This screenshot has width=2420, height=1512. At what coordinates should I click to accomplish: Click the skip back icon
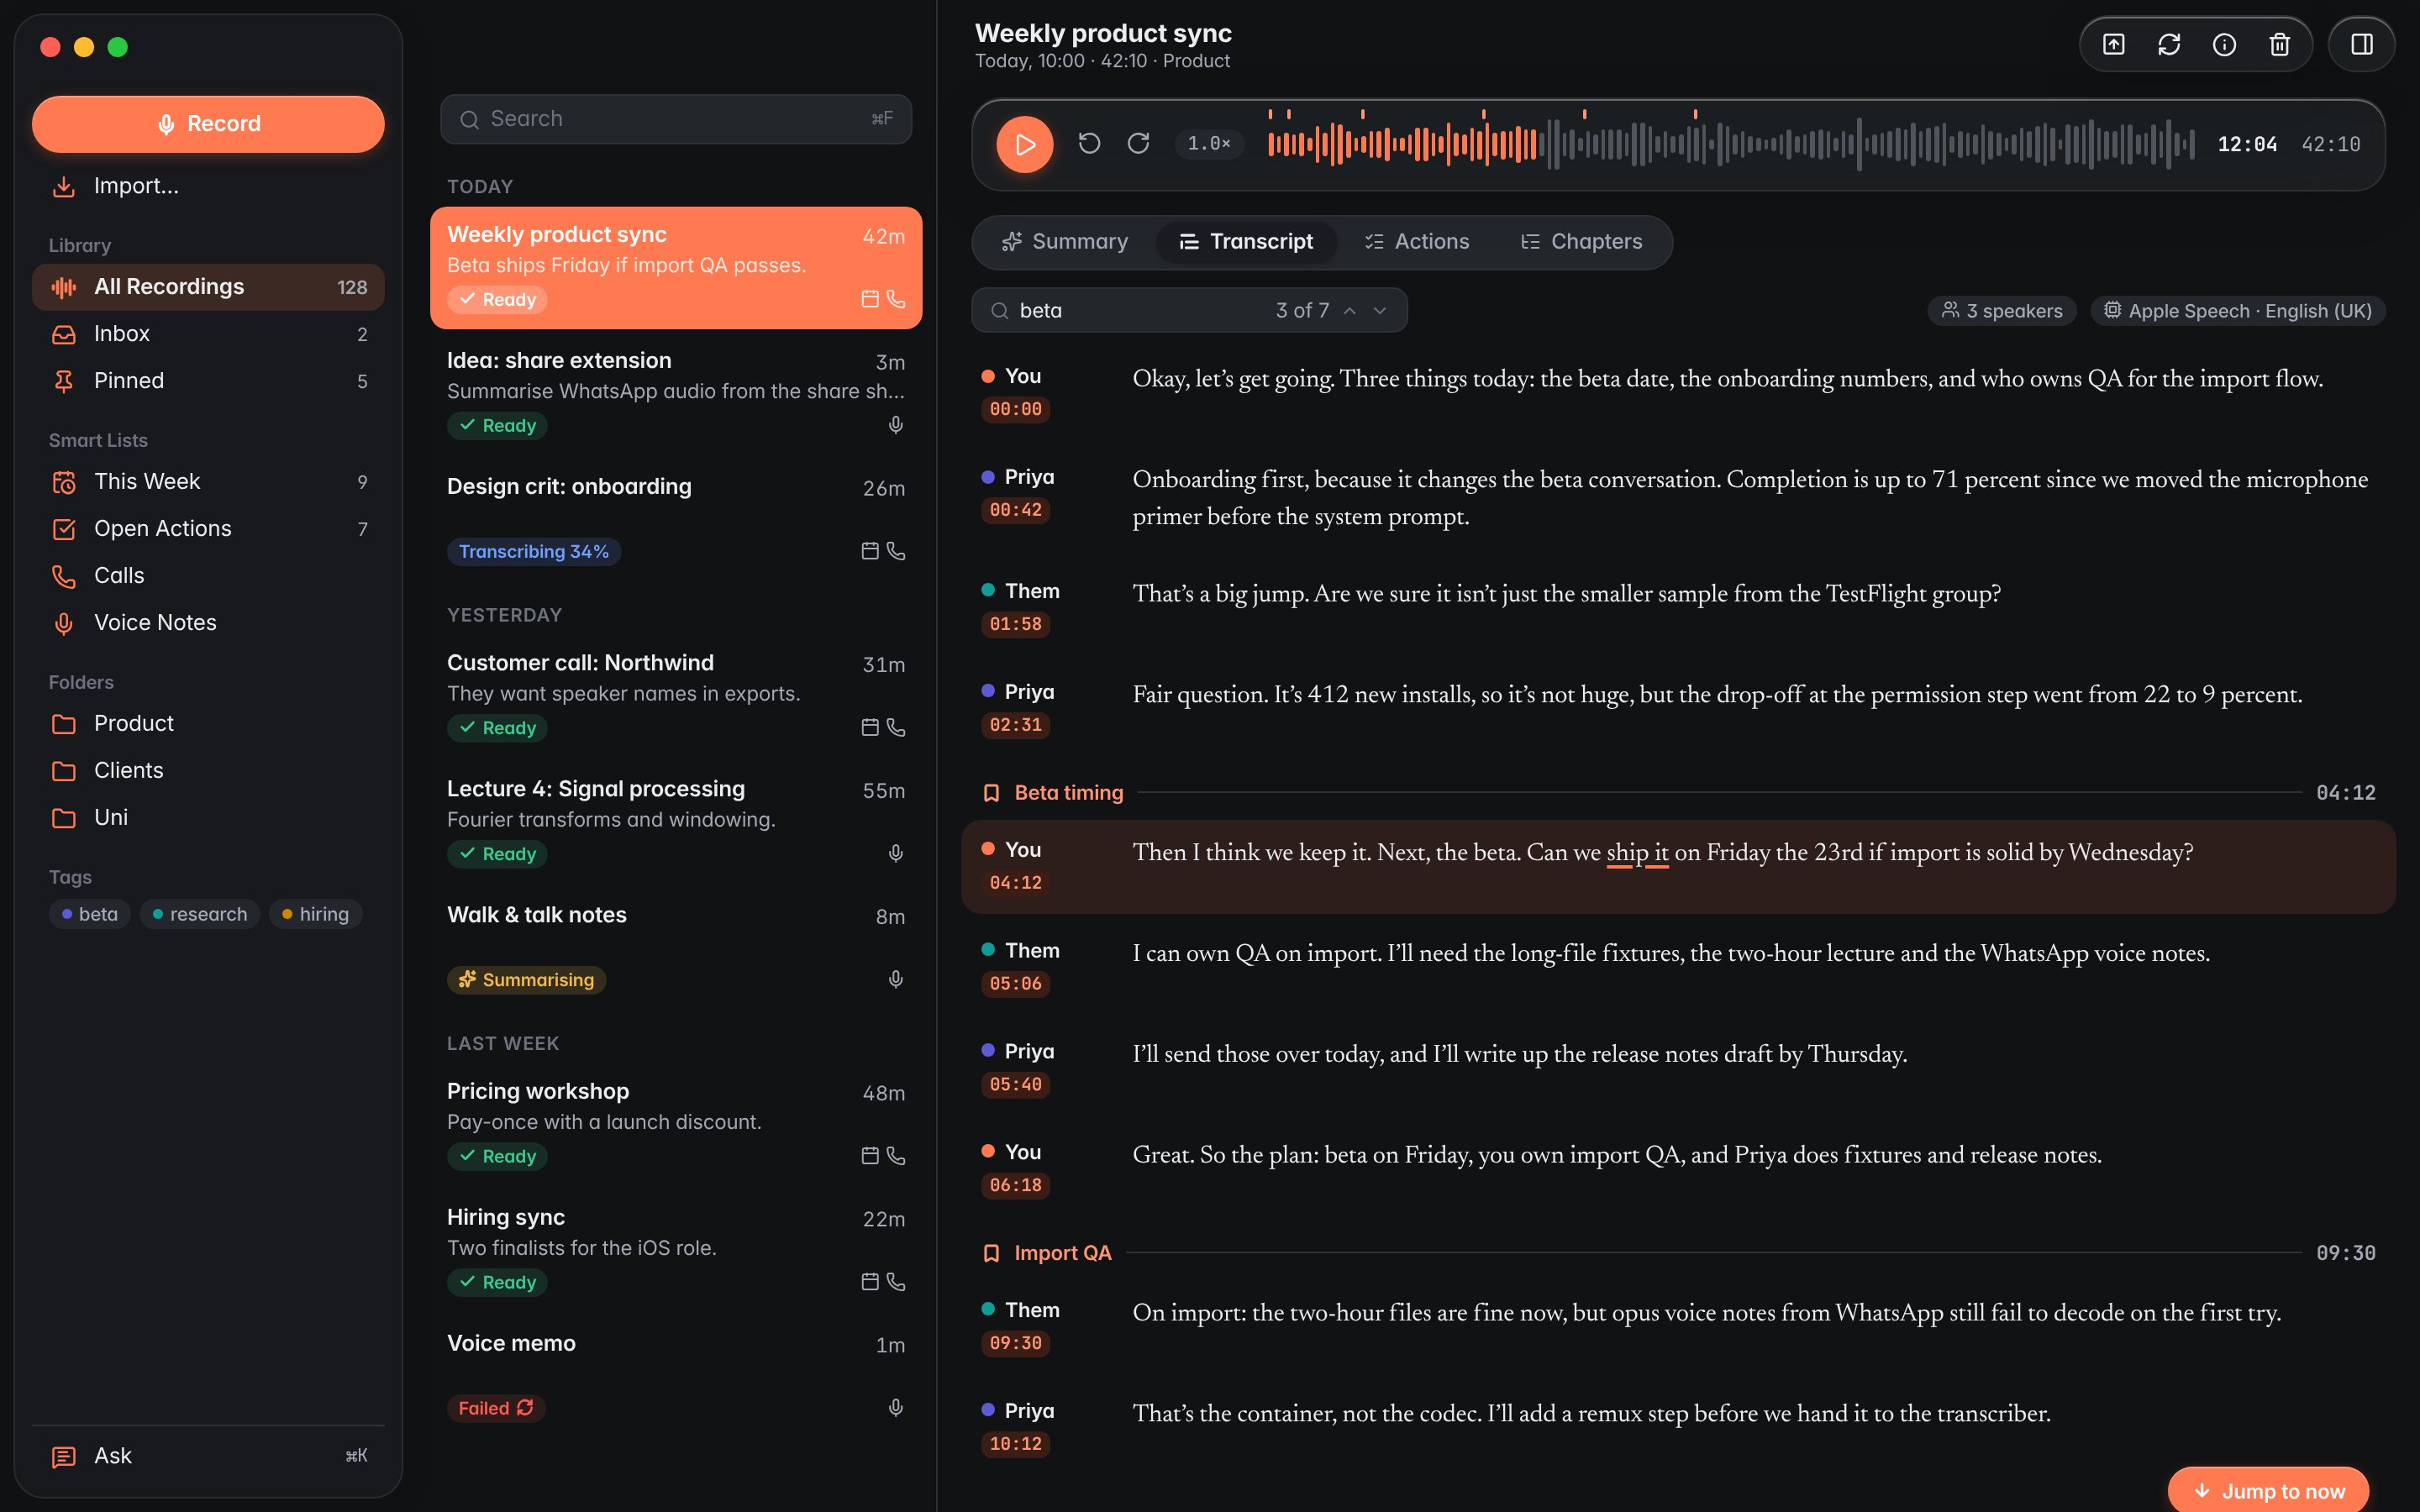(x=1089, y=144)
